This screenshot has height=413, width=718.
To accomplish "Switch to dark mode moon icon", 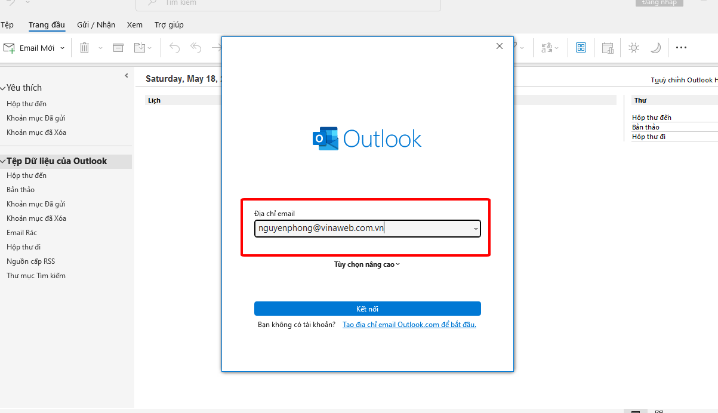I will (655, 48).
